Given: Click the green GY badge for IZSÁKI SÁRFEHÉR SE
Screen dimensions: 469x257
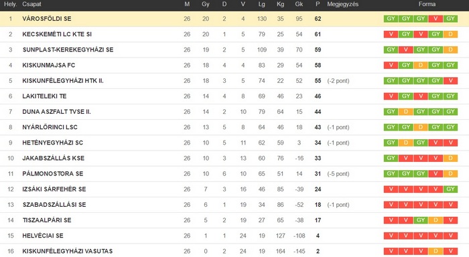Looking at the screenshot, I should [x=450, y=189].
